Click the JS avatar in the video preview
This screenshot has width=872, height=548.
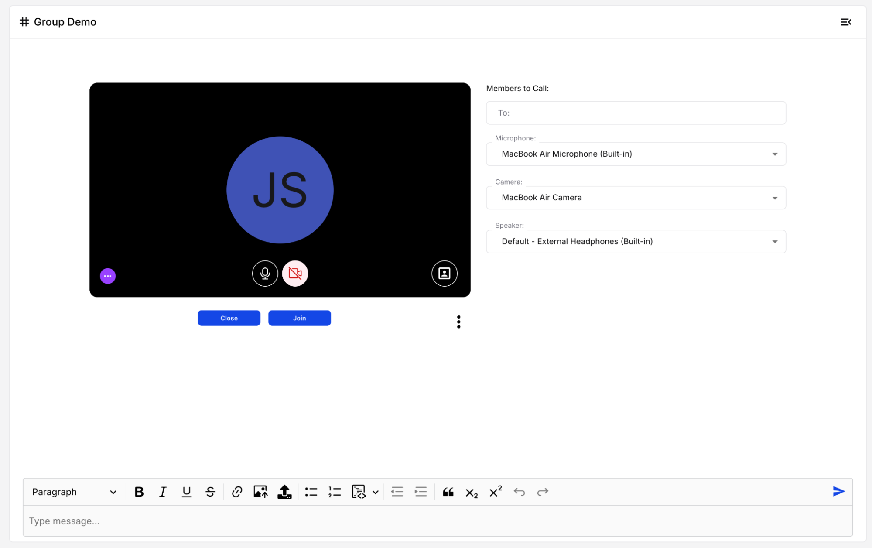280,190
